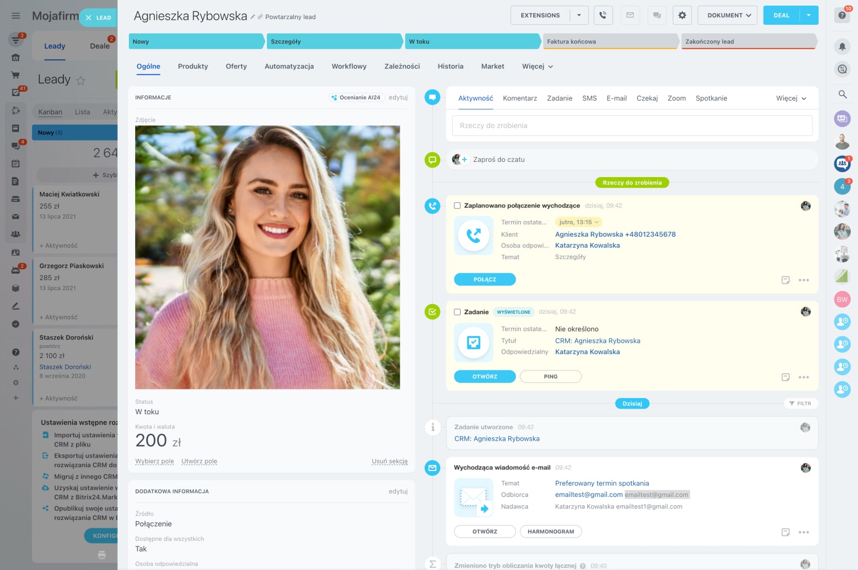The height and width of the screenshot is (570, 858).
Task: Click the 'Rzeczy do zrobienia' input field
Action: click(632, 125)
